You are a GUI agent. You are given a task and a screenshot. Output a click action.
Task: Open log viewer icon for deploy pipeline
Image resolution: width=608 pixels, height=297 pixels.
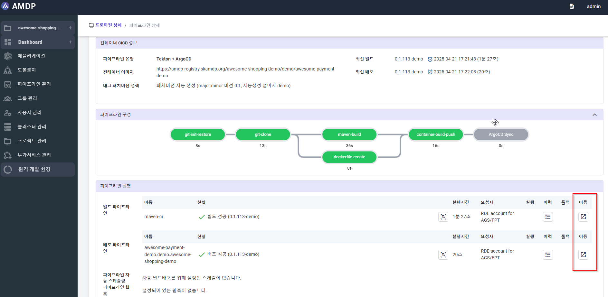pyautogui.click(x=443, y=255)
